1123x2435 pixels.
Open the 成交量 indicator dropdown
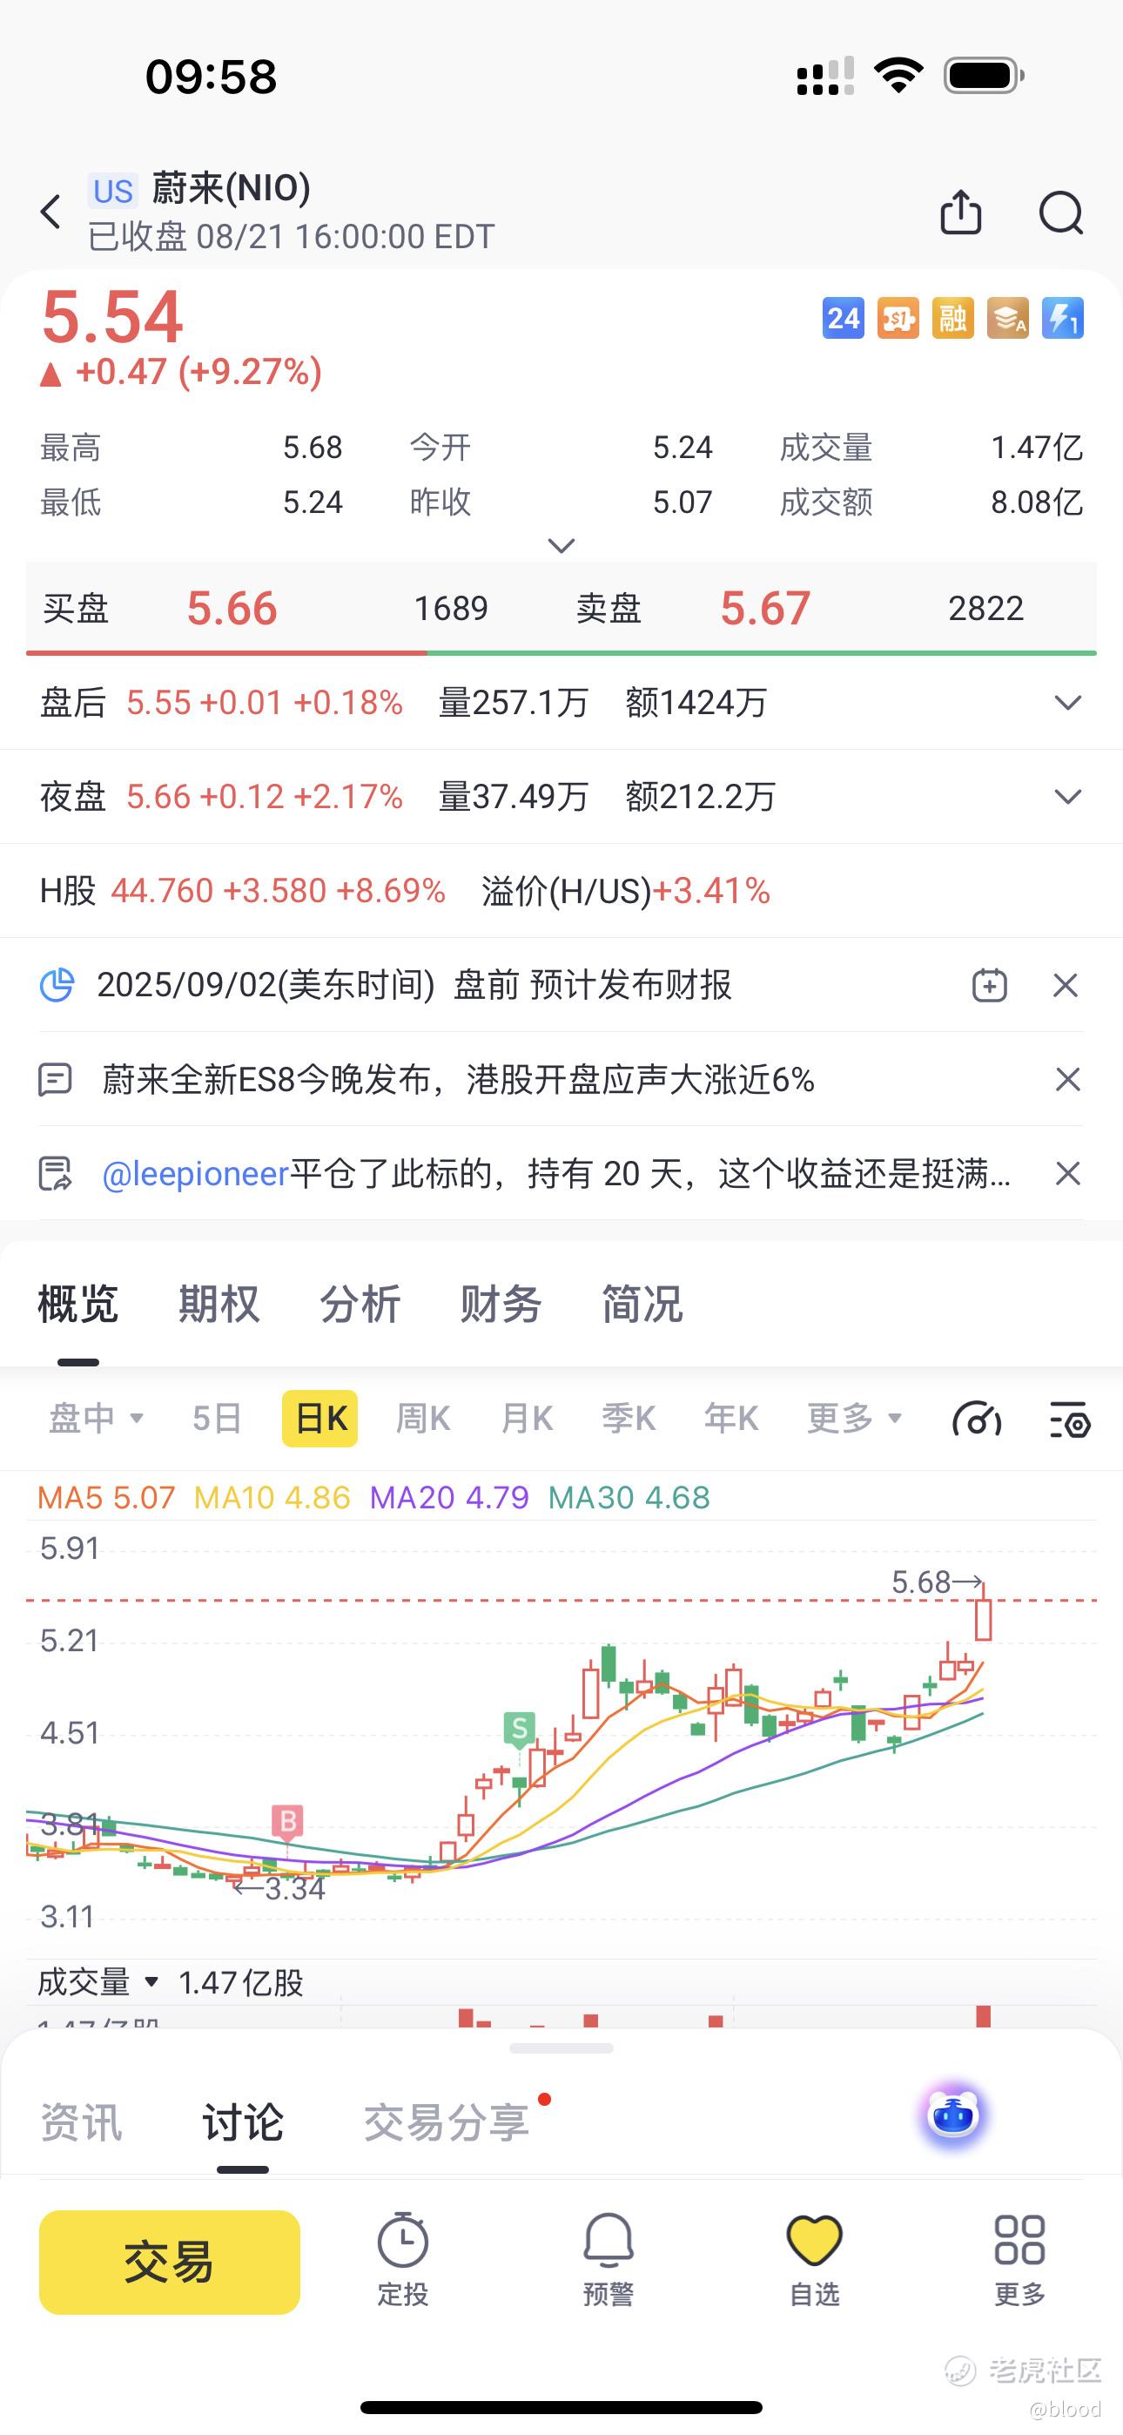click(x=98, y=1981)
